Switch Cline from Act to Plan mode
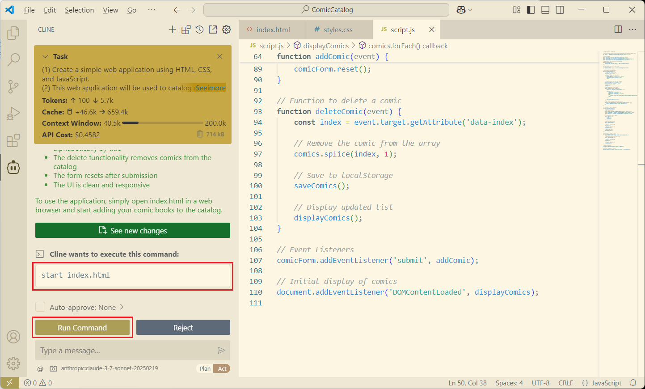Viewport: 645px width, 389px height. click(x=205, y=368)
